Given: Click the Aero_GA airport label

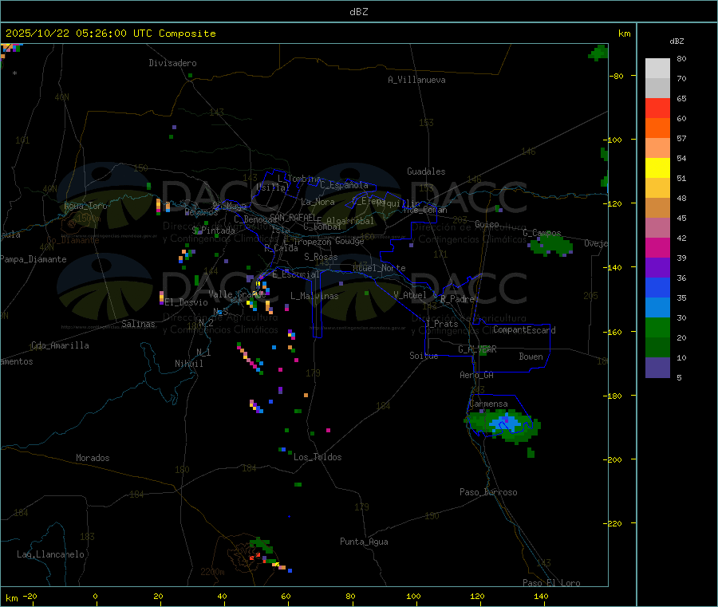Looking at the screenshot, I should click(x=476, y=375).
